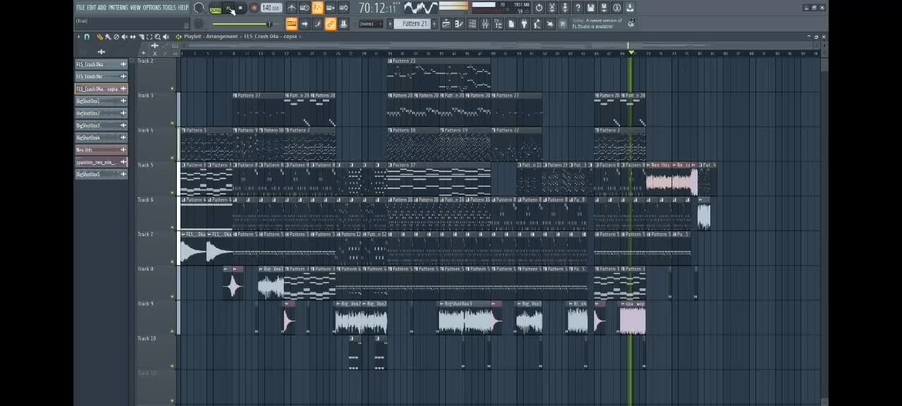The image size is (902, 406).
Task: Toggle the metronome button
Action: [x=291, y=8]
